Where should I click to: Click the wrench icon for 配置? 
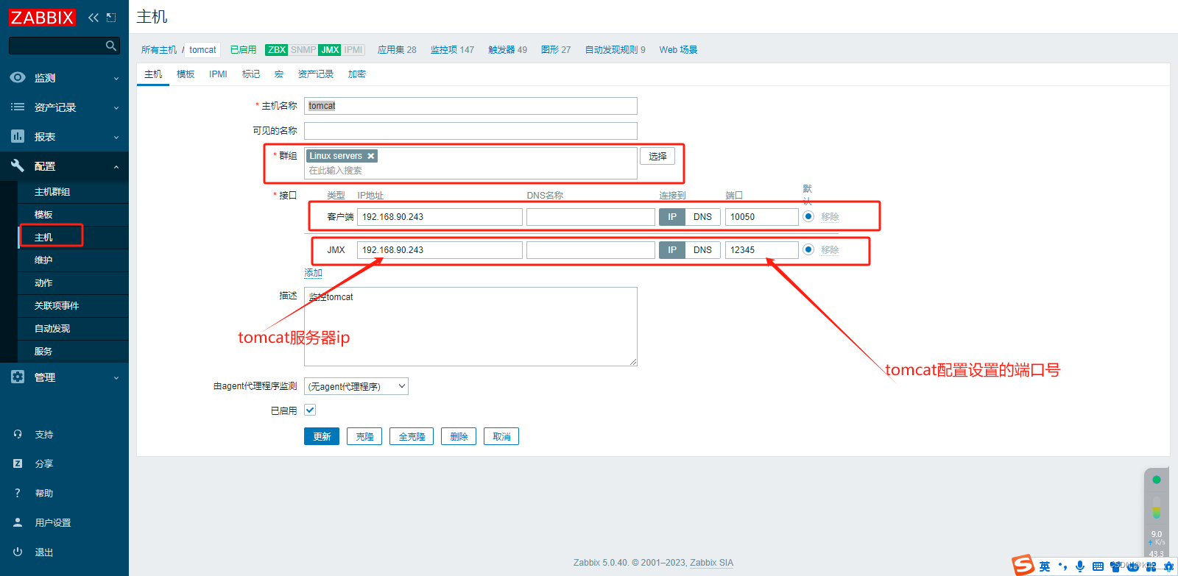(x=18, y=166)
